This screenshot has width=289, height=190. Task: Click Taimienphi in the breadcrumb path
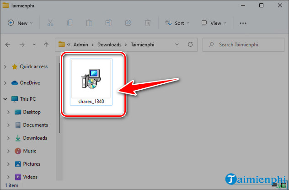143,45
